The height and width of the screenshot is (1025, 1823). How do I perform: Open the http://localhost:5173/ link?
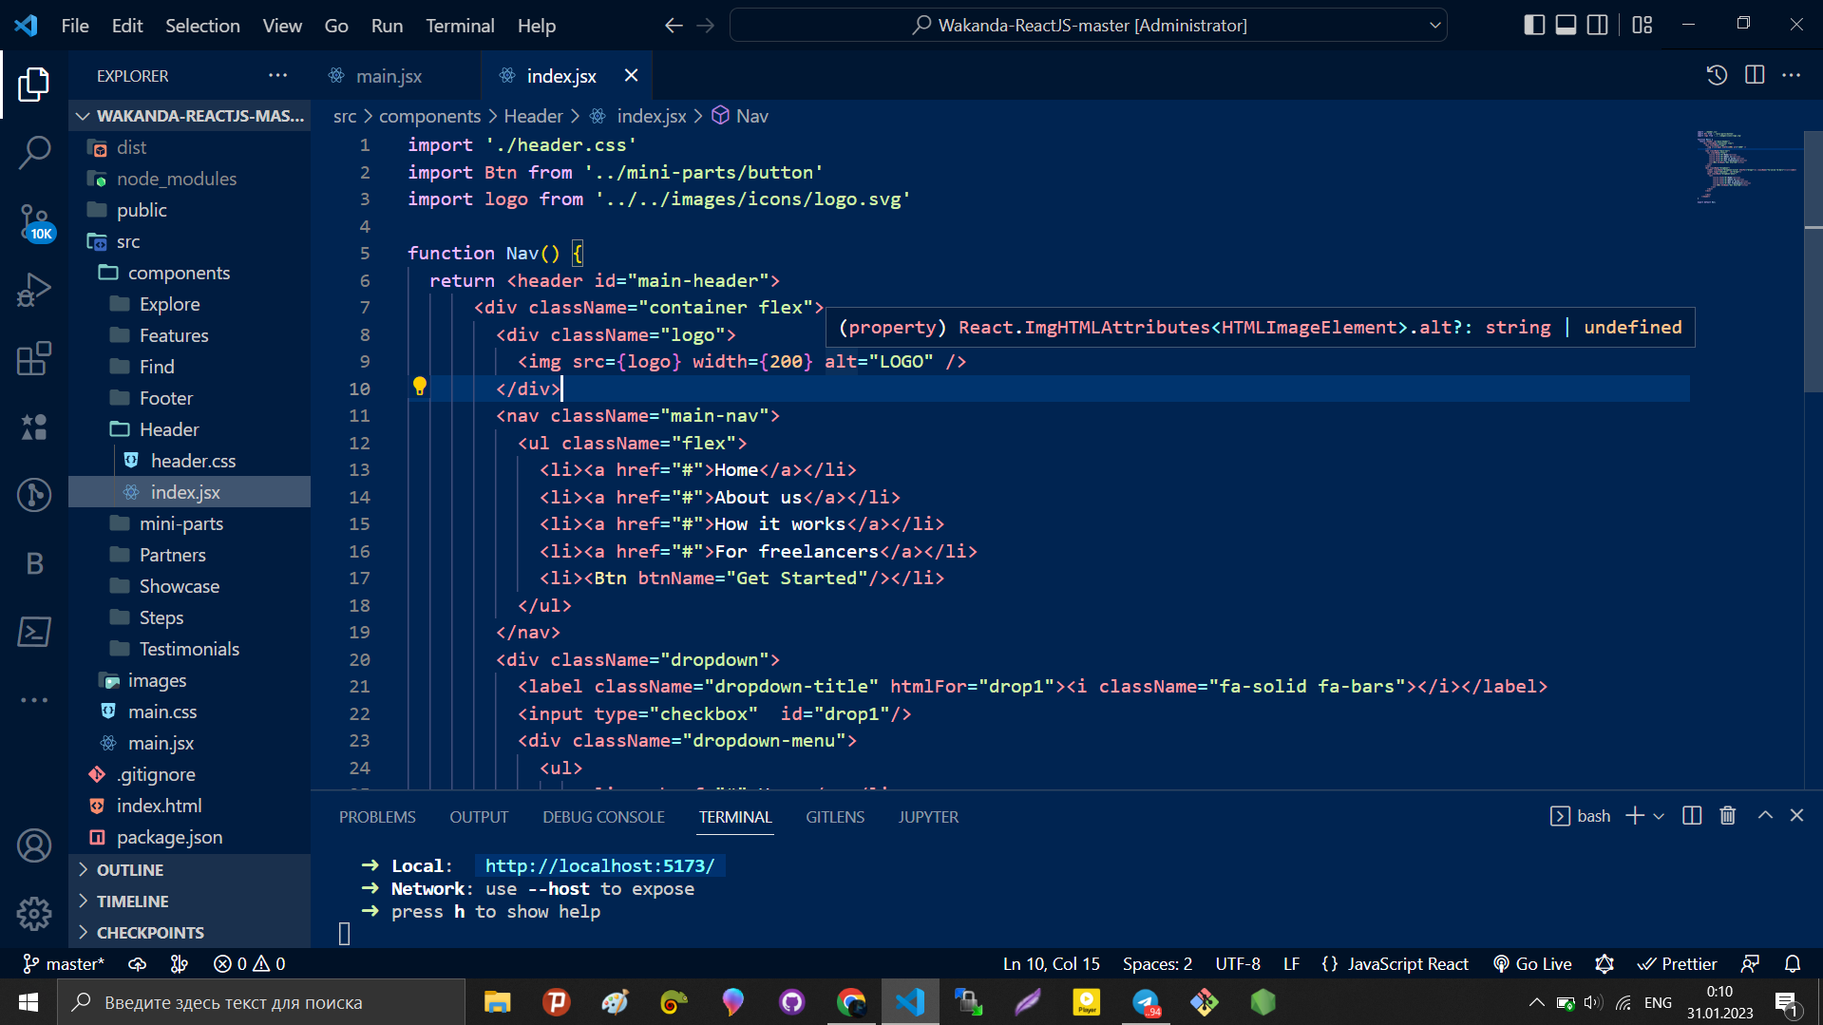point(599,865)
